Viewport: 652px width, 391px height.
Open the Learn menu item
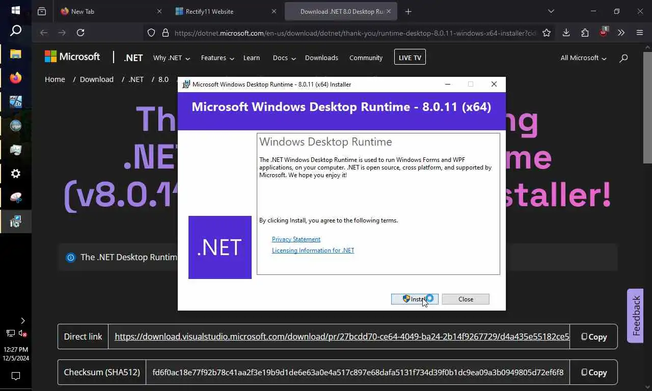click(x=252, y=58)
